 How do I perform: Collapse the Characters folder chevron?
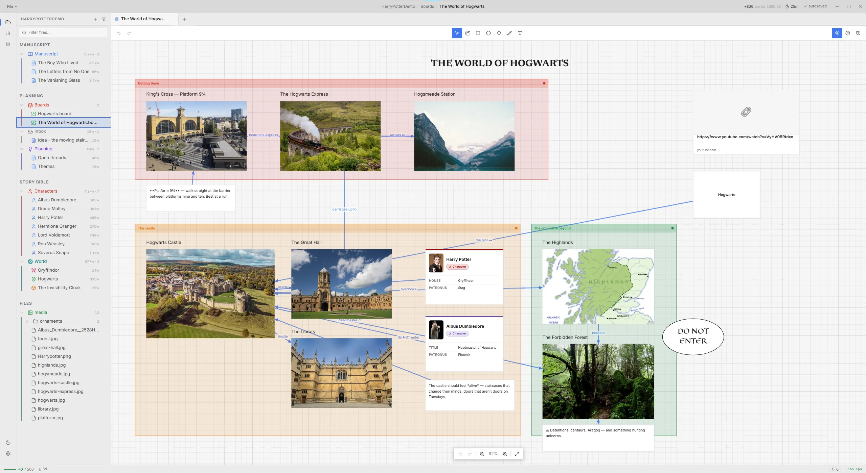coord(22,191)
